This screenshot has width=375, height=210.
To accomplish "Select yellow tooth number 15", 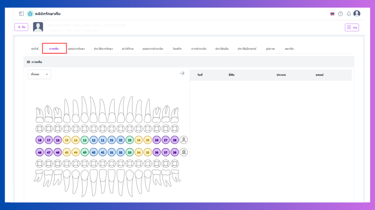I will pyautogui.click(x=67, y=140).
